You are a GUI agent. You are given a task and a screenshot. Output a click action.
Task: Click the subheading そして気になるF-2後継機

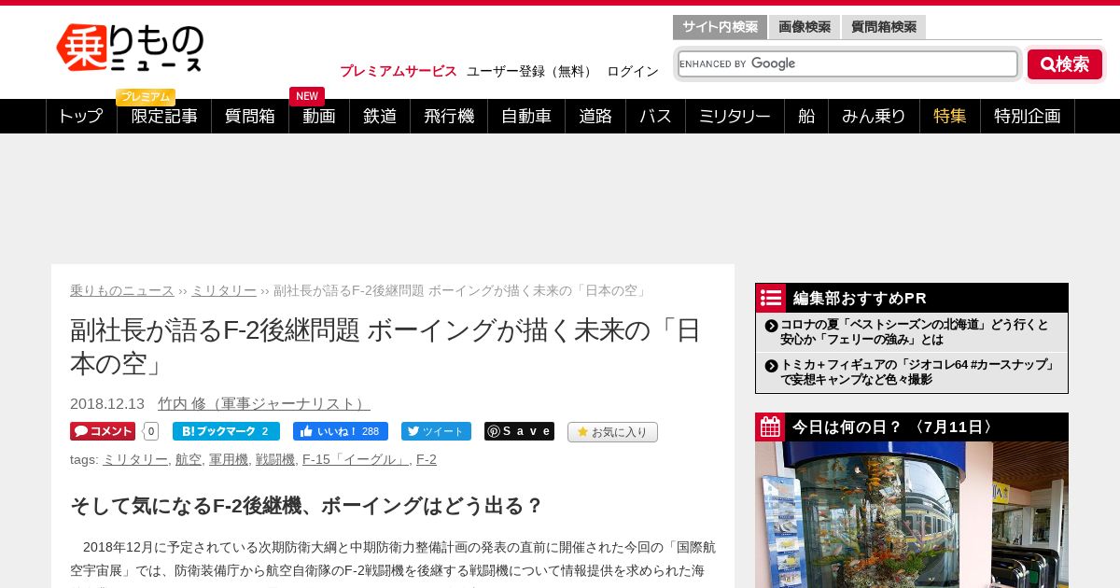click(307, 506)
